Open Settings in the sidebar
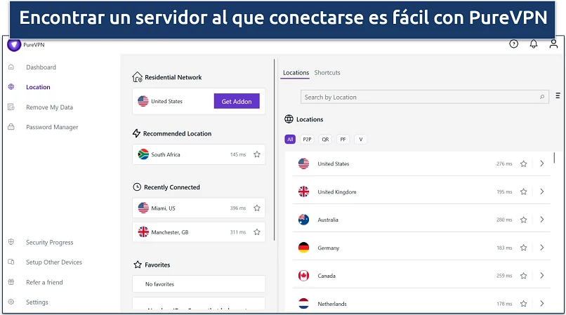Screen dimensions: 566x315 pyautogui.click(x=37, y=302)
